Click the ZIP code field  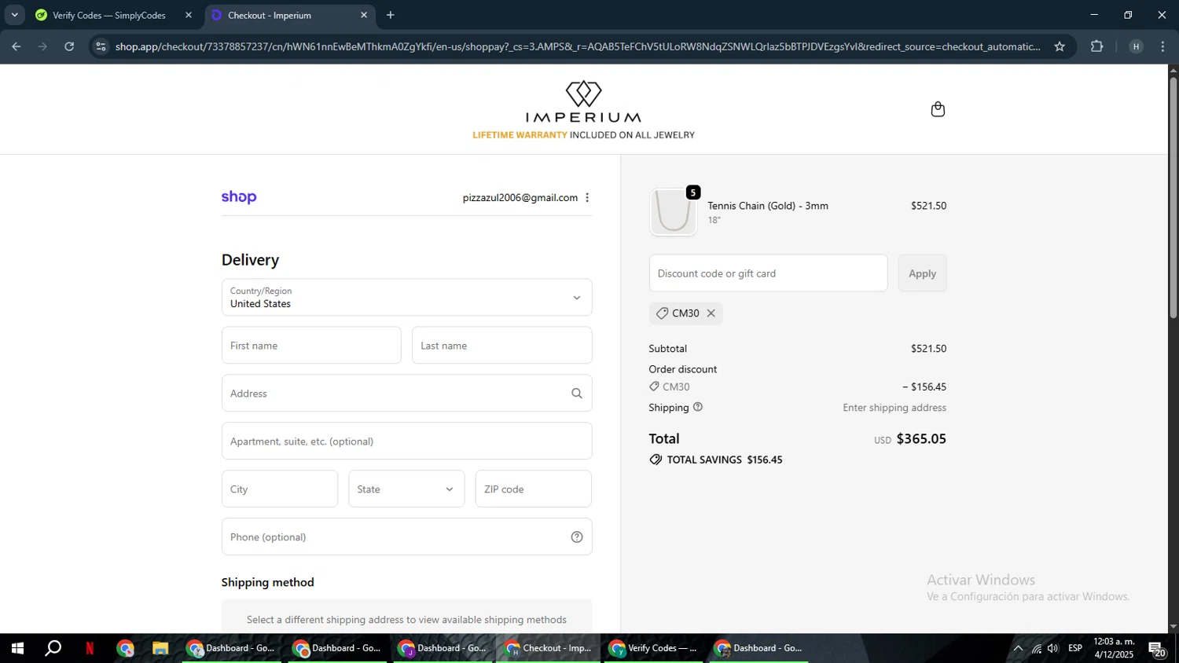pos(533,489)
